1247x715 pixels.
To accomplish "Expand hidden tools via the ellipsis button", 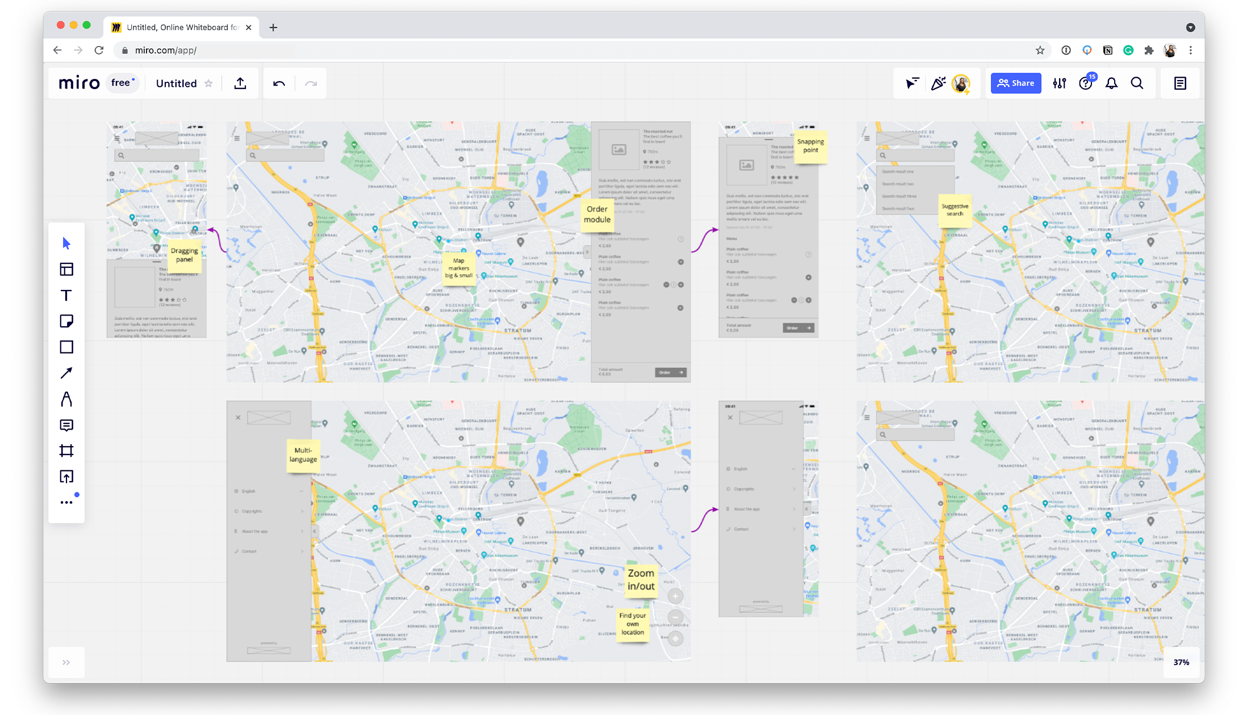I will point(65,502).
